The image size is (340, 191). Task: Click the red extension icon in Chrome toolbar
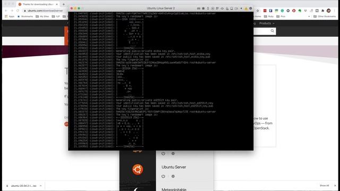265,11
